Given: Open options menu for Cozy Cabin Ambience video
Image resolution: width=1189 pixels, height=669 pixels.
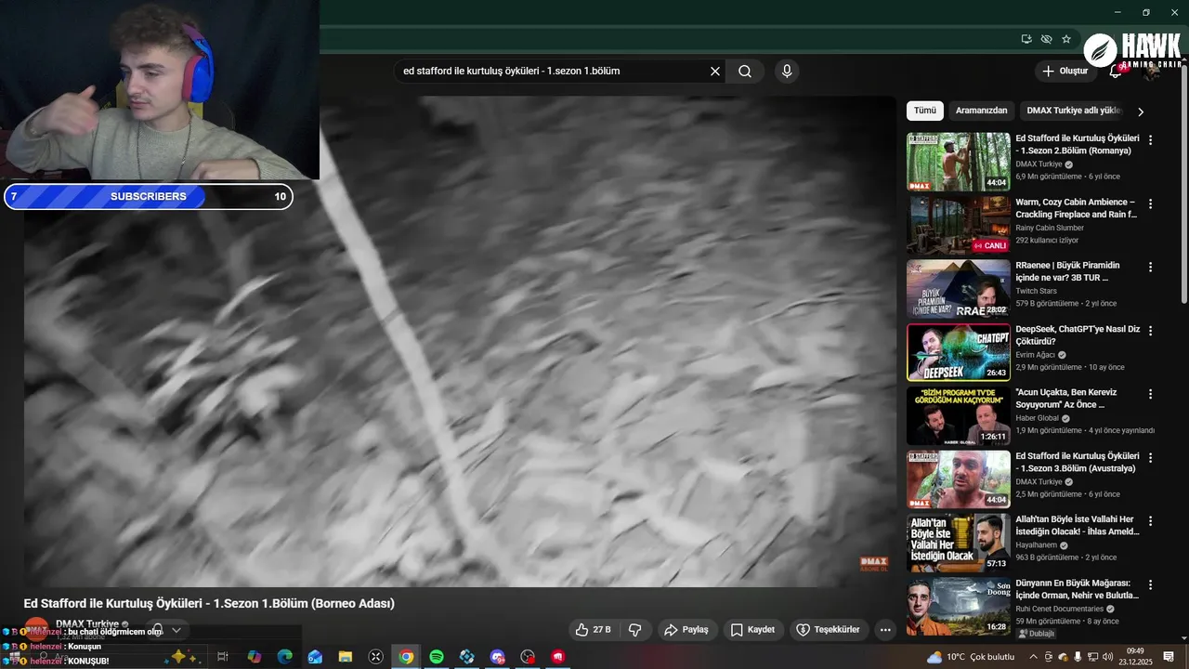Looking at the screenshot, I should pos(1151,203).
